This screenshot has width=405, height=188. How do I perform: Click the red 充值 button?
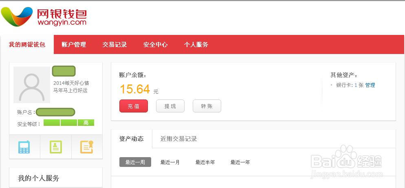point(134,106)
